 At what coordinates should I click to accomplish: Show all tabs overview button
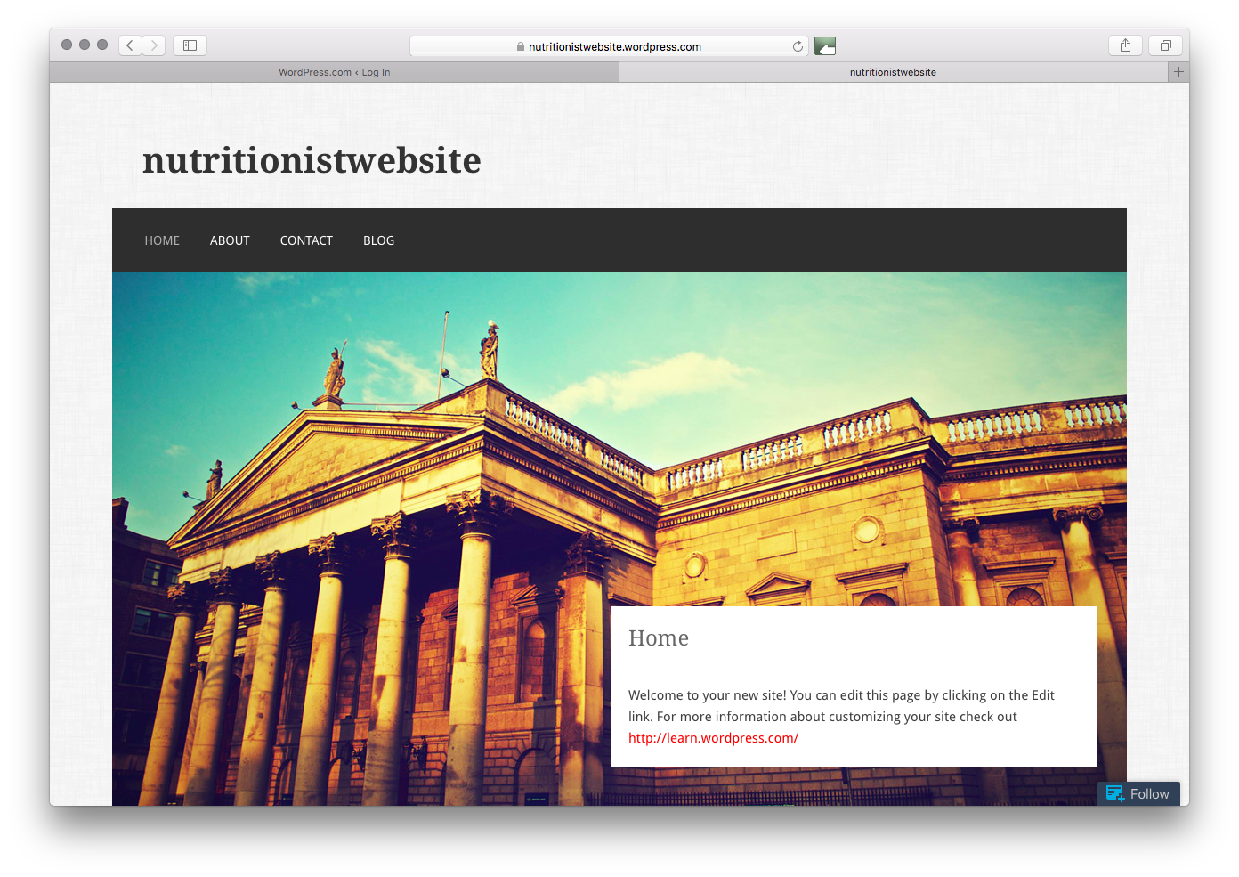coord(1165,45)
